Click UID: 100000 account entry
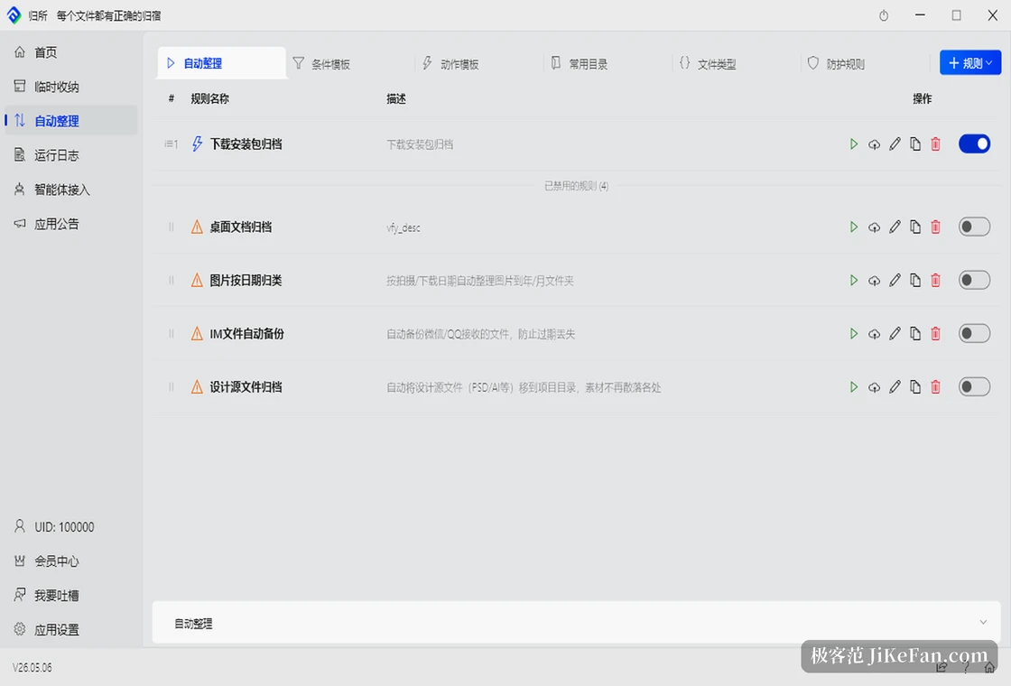Viewport: 1011px width, 686px height. pyautogui.click(x=71, y=527)
